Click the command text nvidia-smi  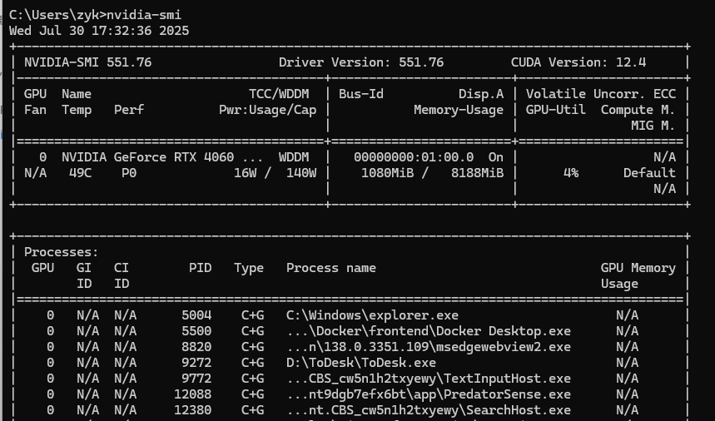click(x=144, y=15)
